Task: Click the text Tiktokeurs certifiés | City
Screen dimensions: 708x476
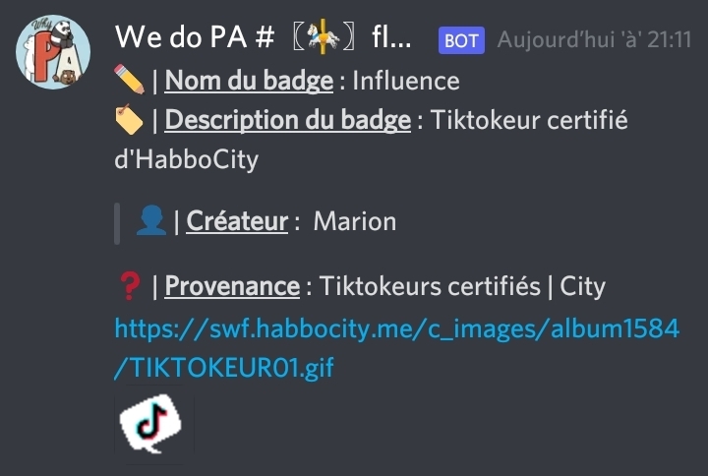Action: [462, 286]
